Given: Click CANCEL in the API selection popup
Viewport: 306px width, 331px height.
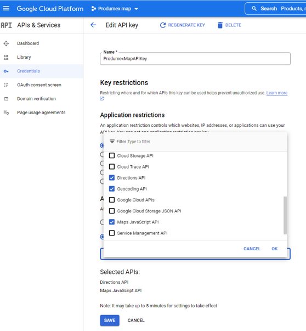Looking at the screenshot, I should click(x=252, y=249).
